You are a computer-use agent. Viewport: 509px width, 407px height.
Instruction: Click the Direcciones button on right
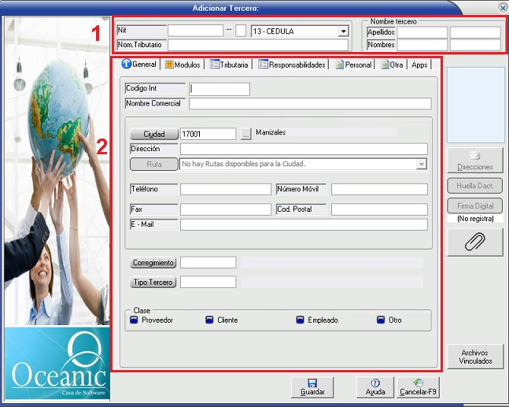point(474,161)
